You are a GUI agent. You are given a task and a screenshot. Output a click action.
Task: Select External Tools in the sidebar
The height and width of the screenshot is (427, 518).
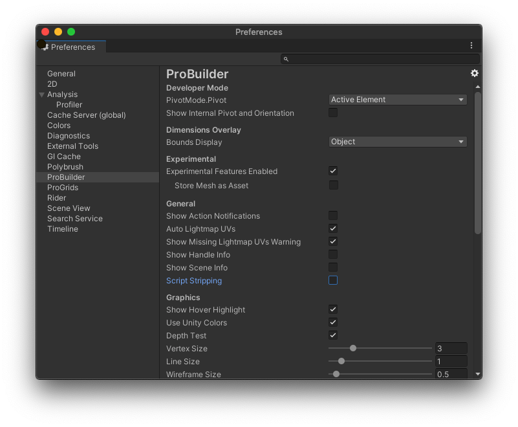(x=72, y=146)
